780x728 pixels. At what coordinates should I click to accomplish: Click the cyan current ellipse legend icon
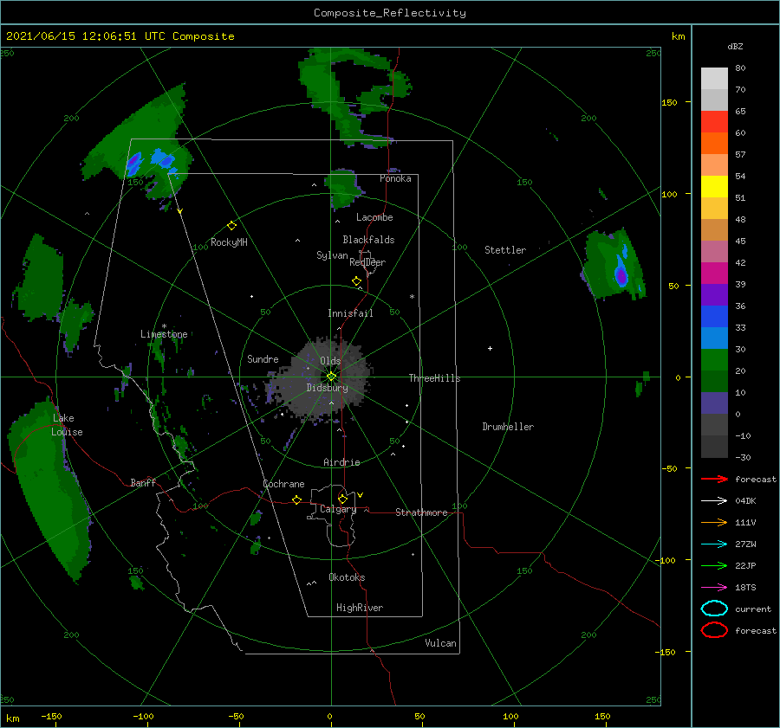(714, 609)
